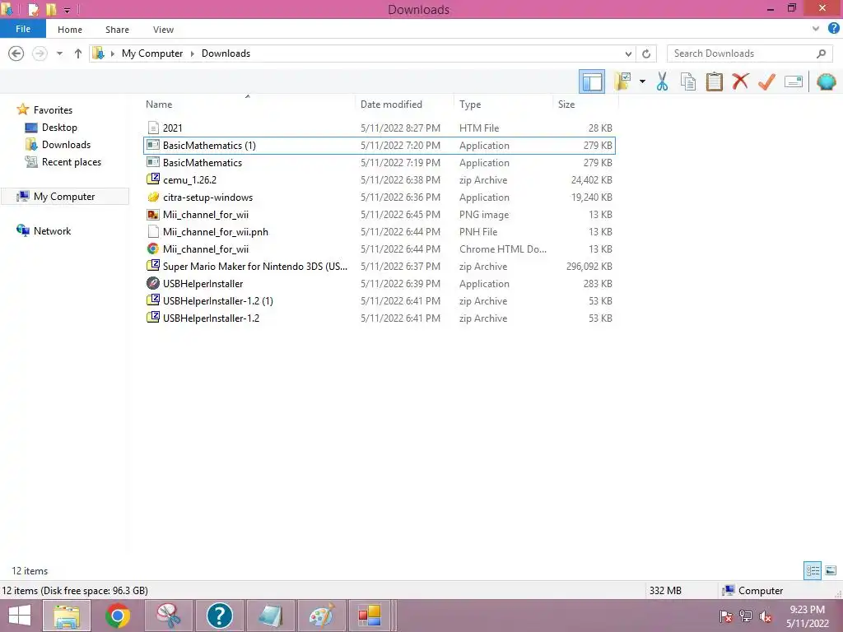Select Desktop in the navigation pane

pos(59,128)
